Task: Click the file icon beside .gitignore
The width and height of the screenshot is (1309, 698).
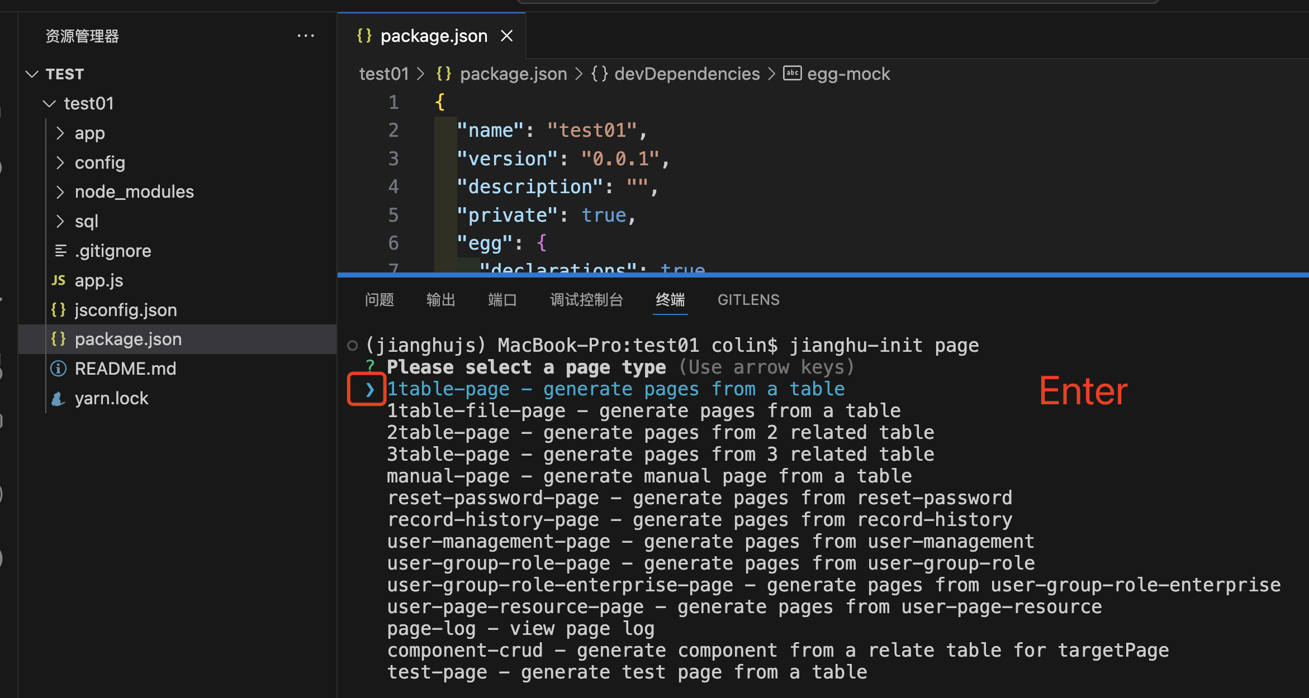Action: tap(61, 250)
